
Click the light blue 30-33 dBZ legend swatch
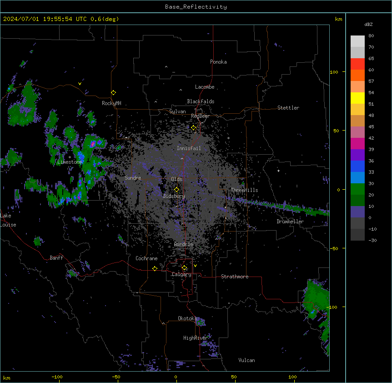(357, 177)
